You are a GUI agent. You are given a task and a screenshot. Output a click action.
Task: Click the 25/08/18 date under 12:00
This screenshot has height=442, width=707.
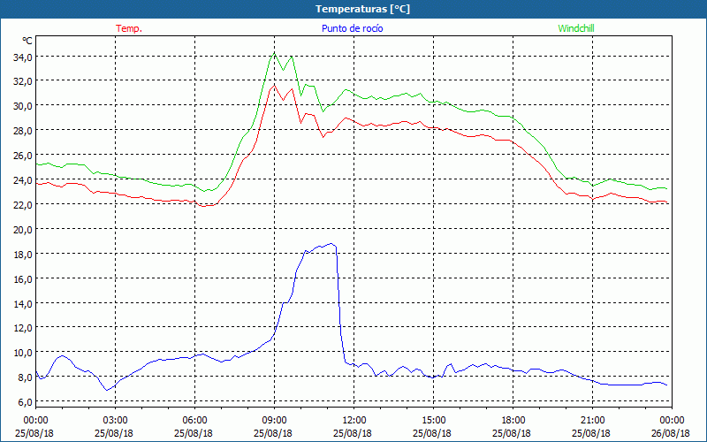(353, 433)
